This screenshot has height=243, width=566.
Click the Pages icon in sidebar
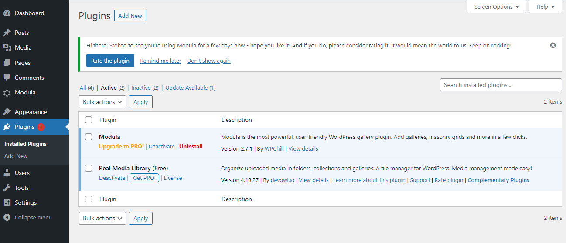[7, 63]
